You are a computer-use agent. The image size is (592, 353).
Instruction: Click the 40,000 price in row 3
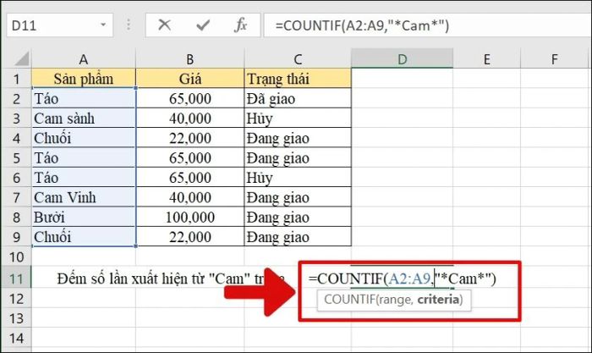(x=190, y=119)
